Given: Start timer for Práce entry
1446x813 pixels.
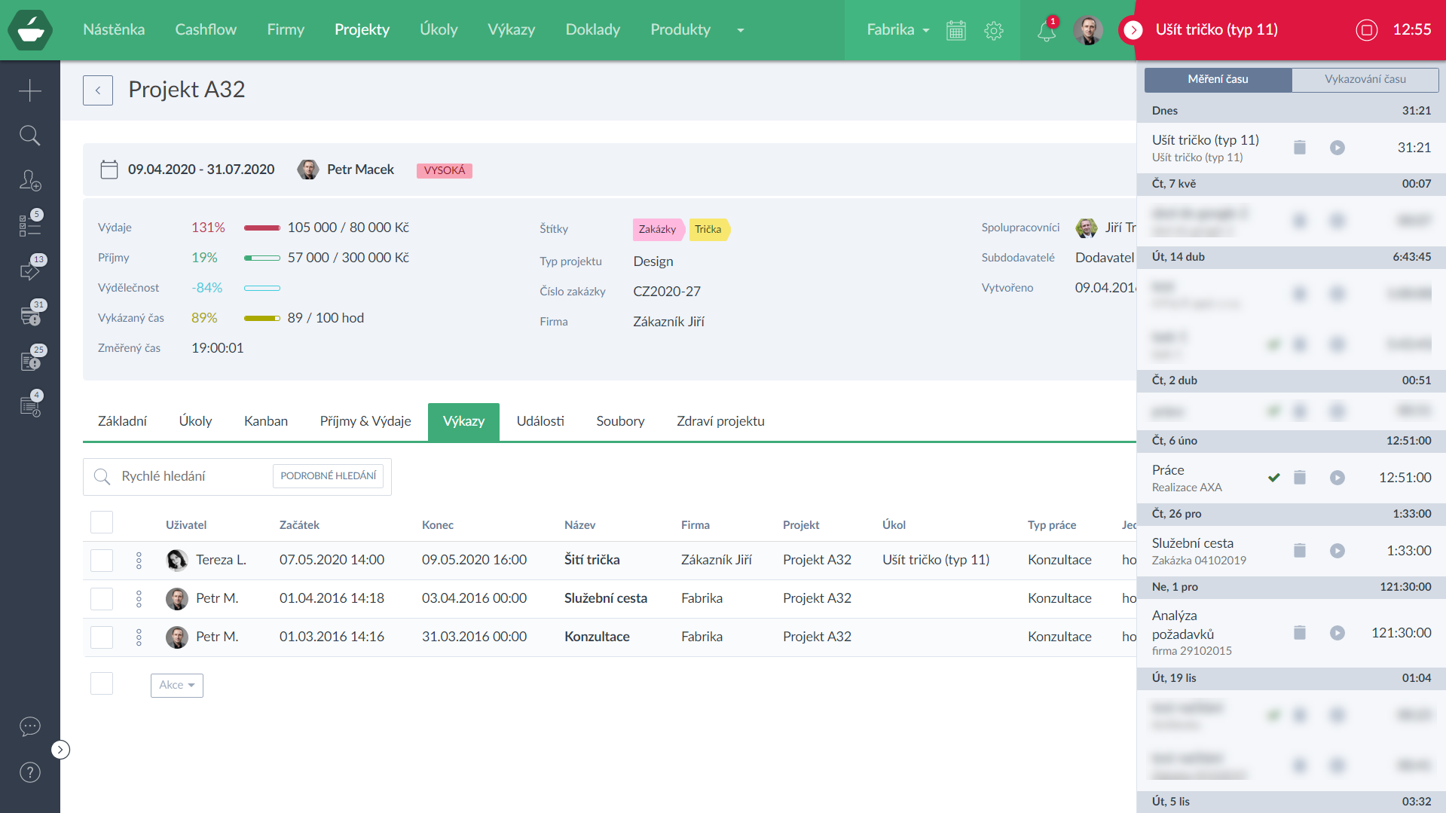Looking at the screenshot, I should [1337, 478].
